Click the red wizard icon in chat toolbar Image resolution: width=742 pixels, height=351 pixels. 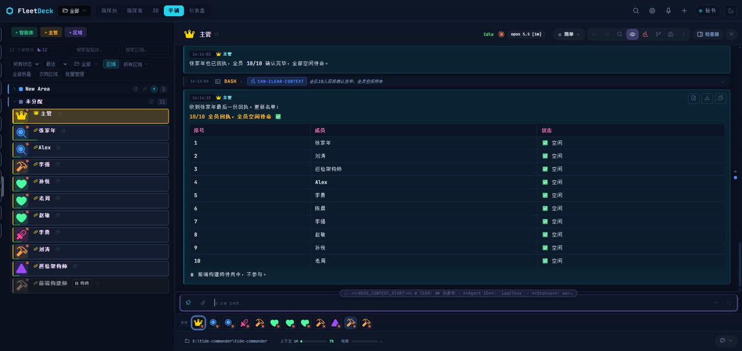pyautogui.click(x=645, y=34)
